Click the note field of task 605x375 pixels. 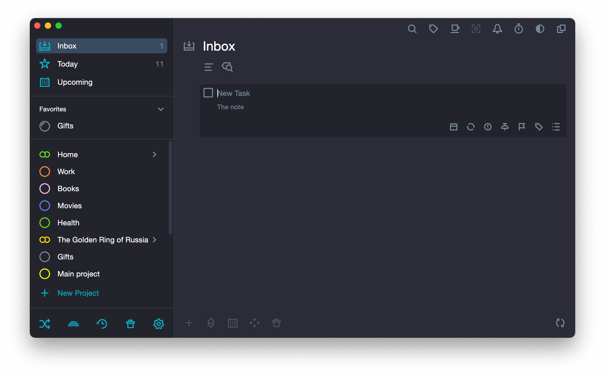coord(231,107)
